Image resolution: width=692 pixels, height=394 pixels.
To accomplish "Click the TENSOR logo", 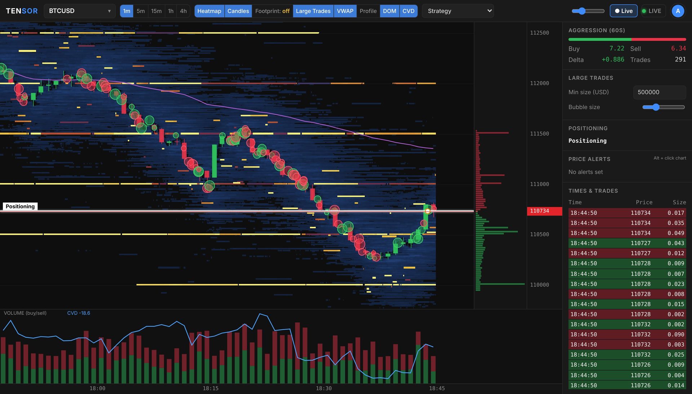I will 22,11.
